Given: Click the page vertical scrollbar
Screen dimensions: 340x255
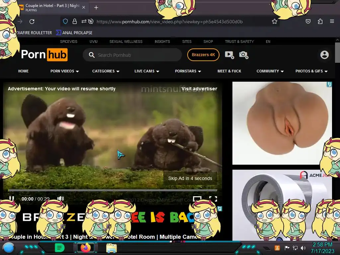Looking at the screenshot, I should tap(337, 52).
